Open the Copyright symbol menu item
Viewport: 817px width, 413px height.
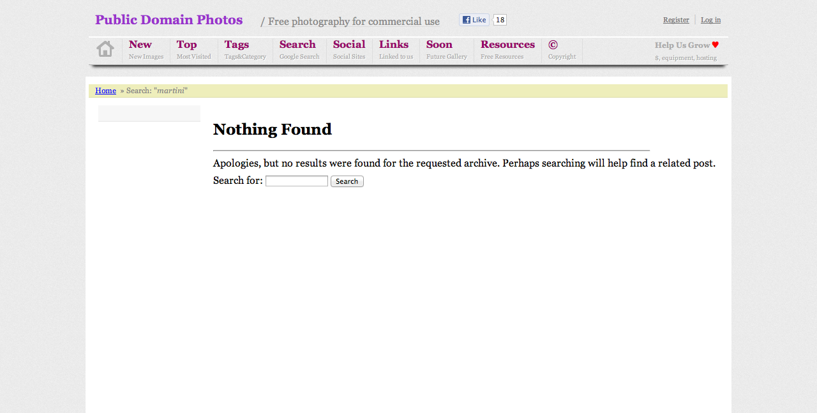562,50
